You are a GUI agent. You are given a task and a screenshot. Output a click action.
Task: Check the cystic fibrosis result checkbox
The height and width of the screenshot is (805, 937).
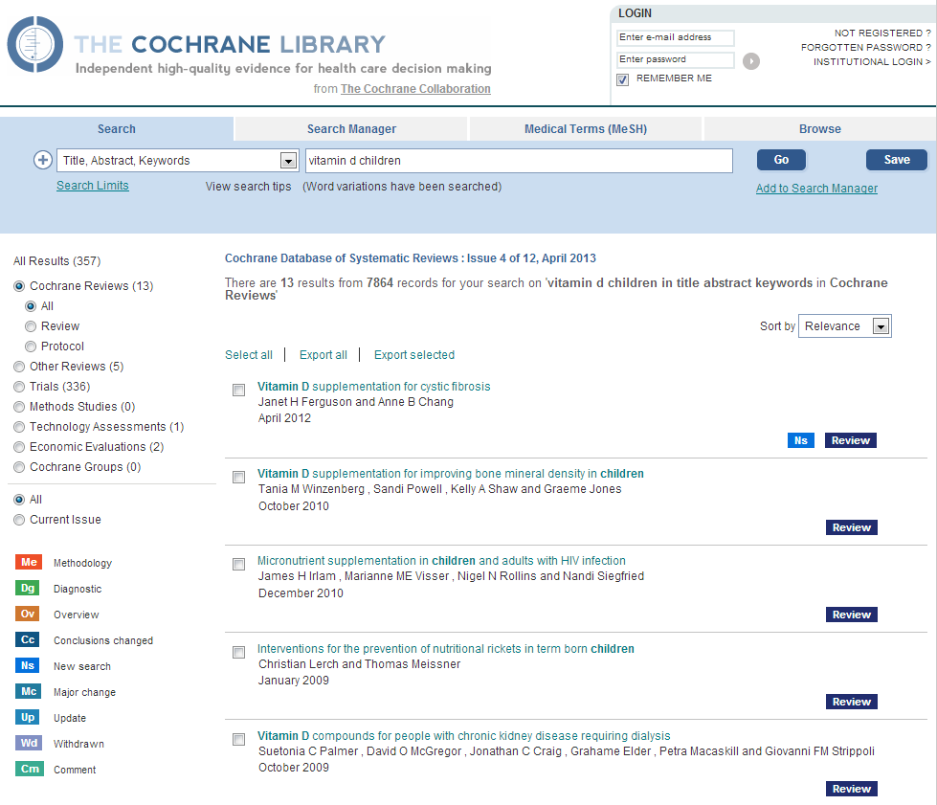click(x=239, y=391)
